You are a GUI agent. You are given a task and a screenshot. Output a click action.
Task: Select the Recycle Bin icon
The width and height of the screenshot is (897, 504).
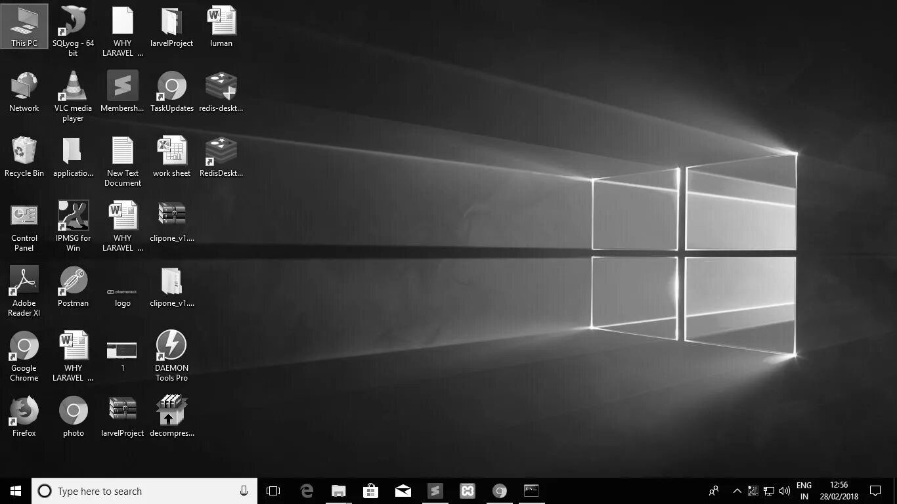click(x=24, y=156)
